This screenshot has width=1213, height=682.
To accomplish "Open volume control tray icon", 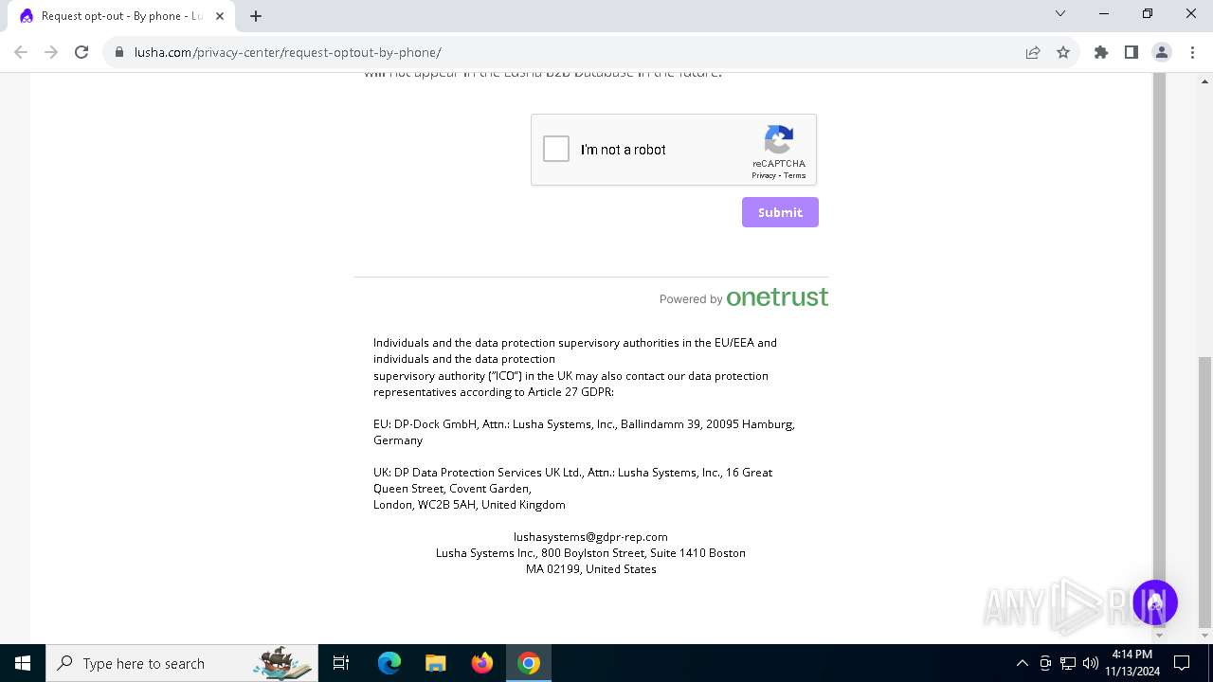I will 1091,663.
